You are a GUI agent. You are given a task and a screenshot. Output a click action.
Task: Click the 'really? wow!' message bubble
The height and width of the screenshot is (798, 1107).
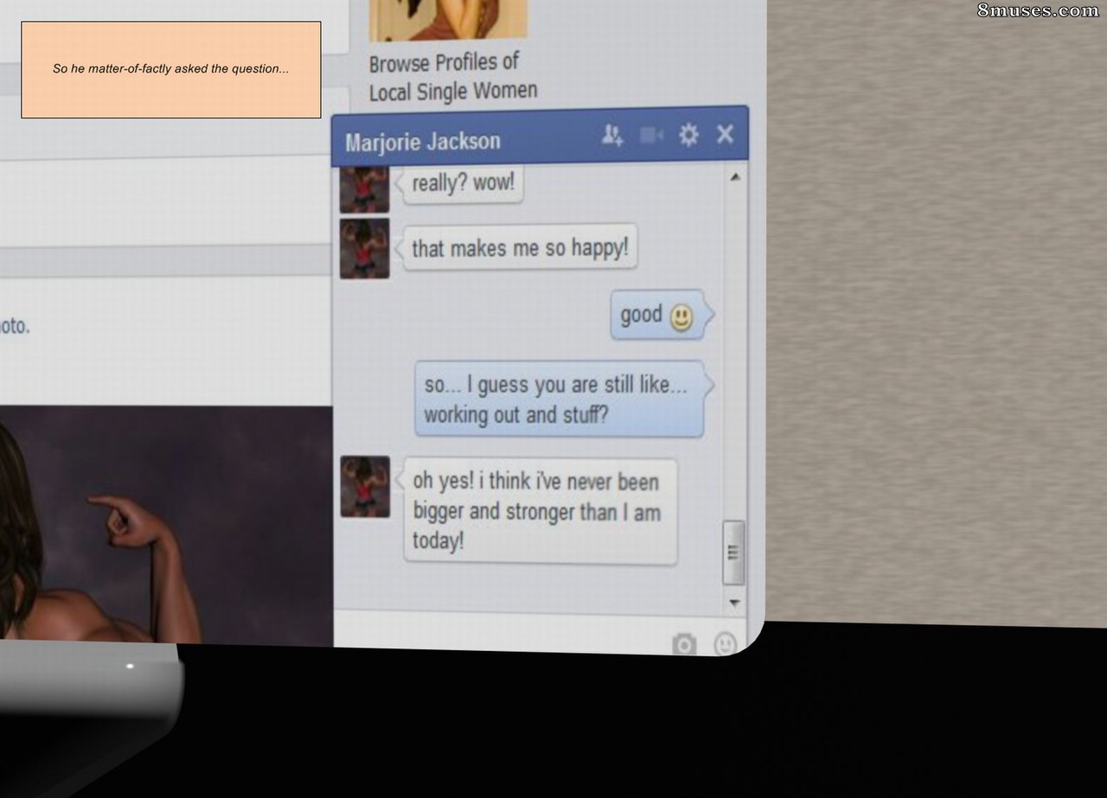coord(463,182)
